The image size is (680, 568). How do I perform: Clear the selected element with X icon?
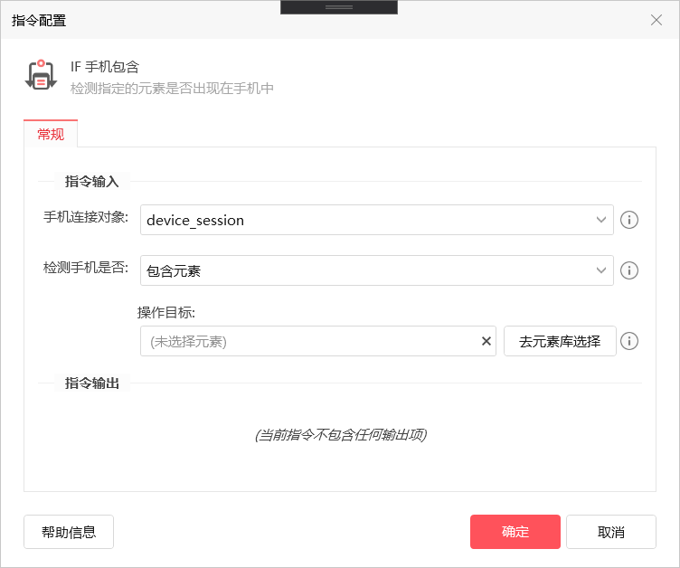tap(486, 342)
